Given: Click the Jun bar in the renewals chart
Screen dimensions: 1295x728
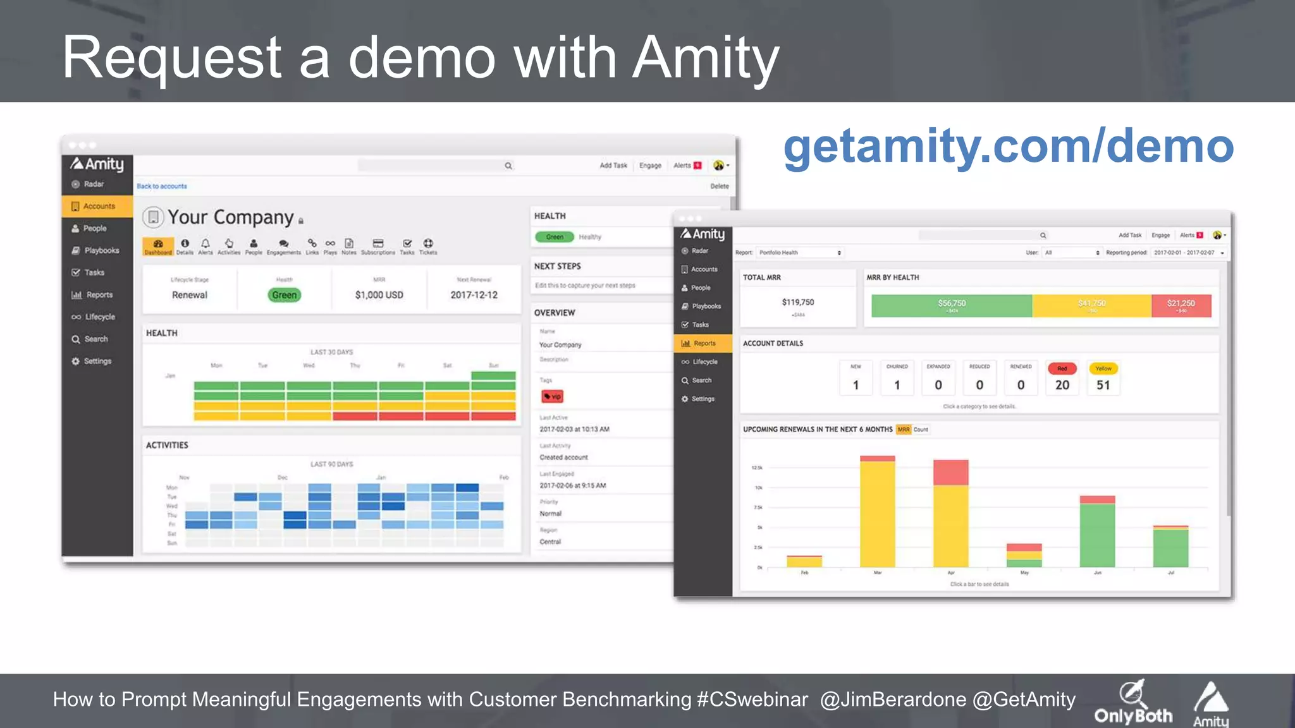Looking at the screenshot, I should pos(1097,531).
